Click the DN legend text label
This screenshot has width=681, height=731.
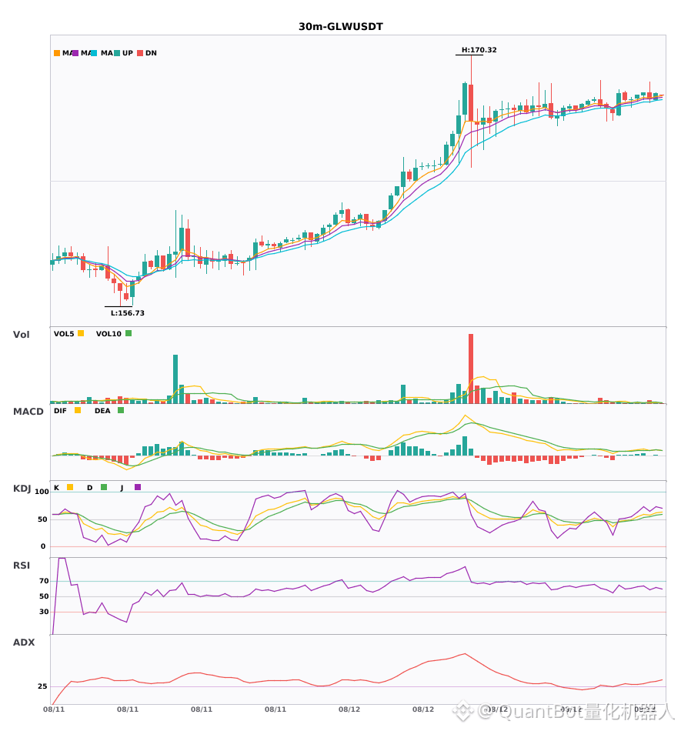[x=151, y=53]
